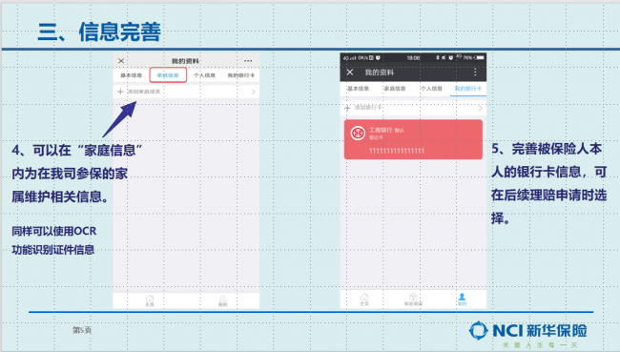
Task: Click the step 5 line 完善被保险人本
Action: [x=547, y=149]
